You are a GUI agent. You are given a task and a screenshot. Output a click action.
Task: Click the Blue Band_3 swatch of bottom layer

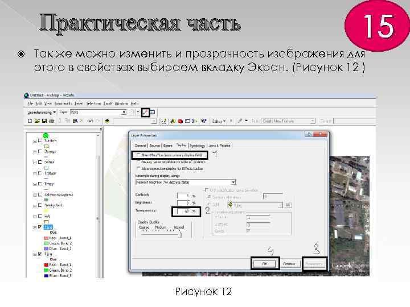click(46, 276)
